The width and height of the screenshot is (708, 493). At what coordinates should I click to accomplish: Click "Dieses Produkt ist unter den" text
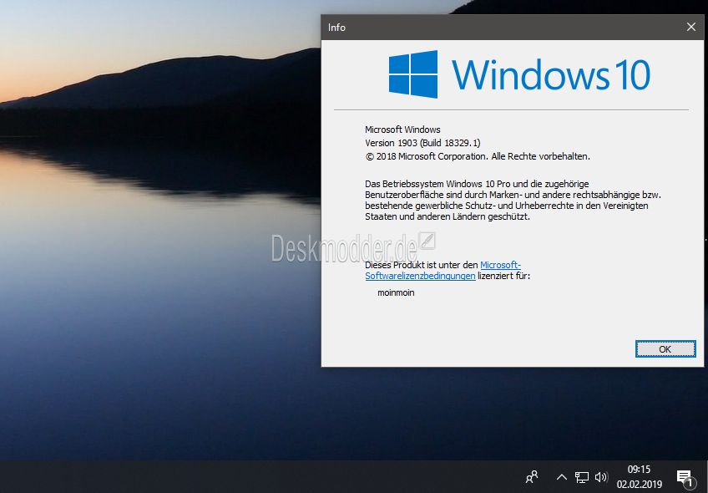click(422, 265)
